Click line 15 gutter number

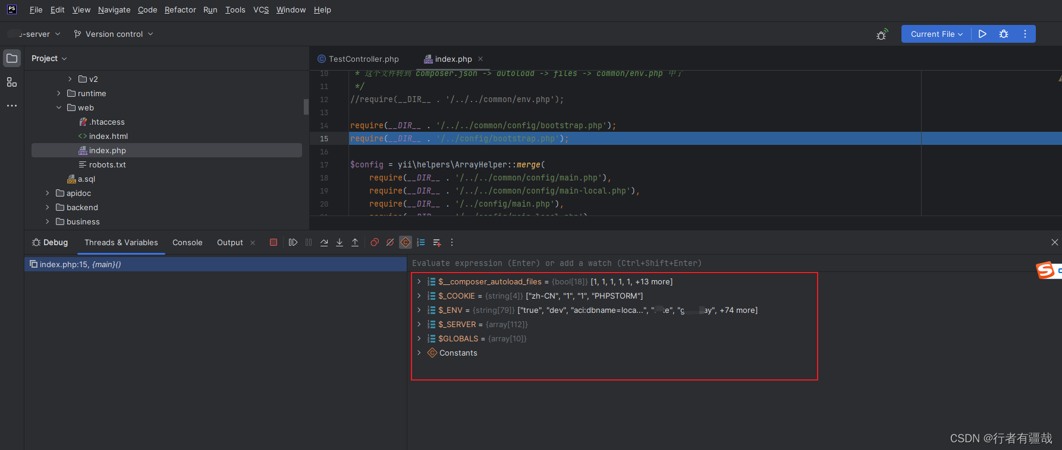click(324, 138)
